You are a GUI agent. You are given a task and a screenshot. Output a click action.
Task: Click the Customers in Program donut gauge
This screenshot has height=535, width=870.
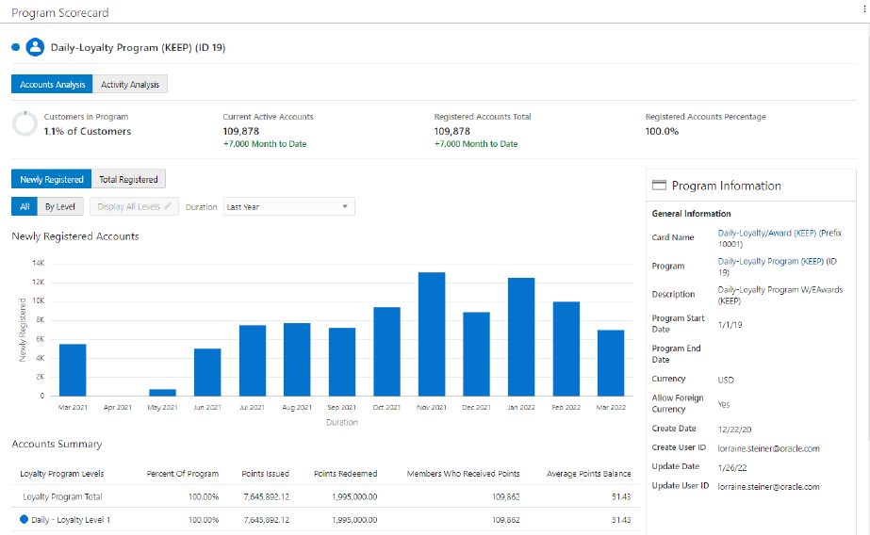[25, 123]
